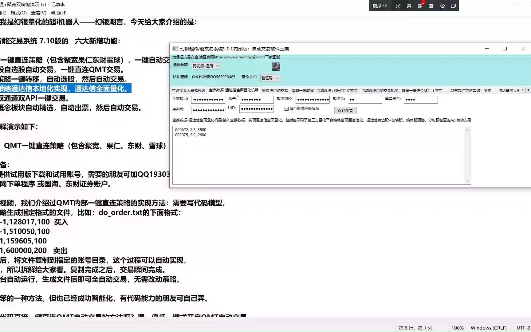This screenshot has width=531, height=332.
Task: Click scroll-up arrow of stock list box
Action: click(x=467, y=130)
